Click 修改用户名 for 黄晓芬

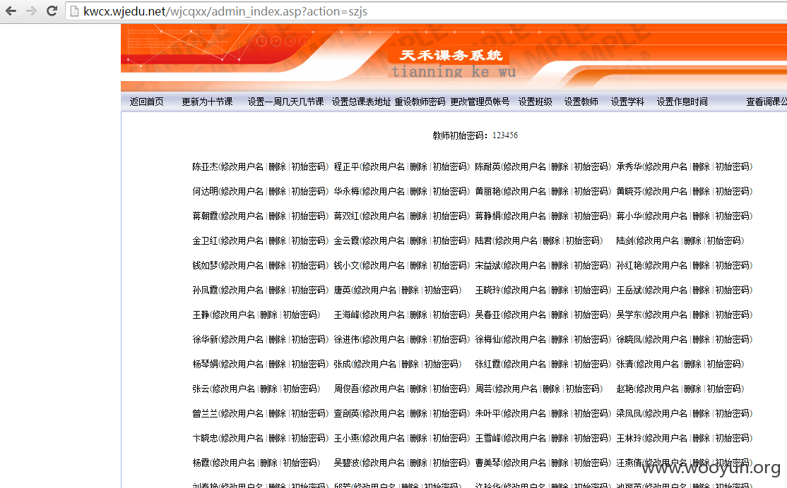[666, 191]
